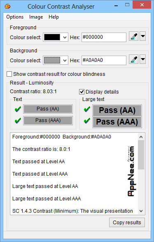Image resolution: width=154 pixels, height=242 pixels.
Task: Pick foreground colour with eyedropper
Action: click(134, 36)
